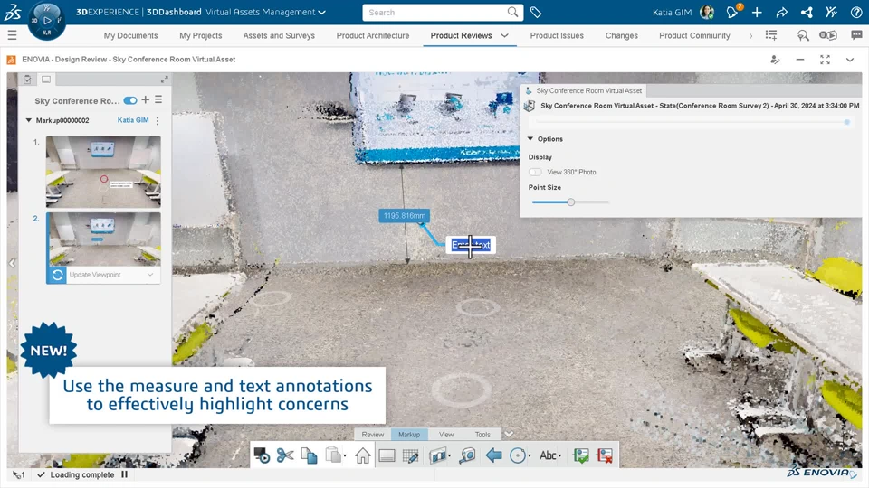869x488 pixels.
Task: Open notifications speech-bubble icon with badge
Action: (x=732, y=12)
